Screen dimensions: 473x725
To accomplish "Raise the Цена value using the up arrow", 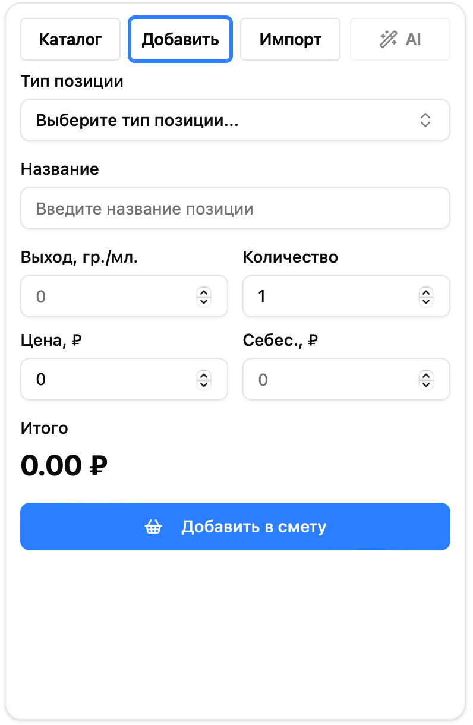I will pyautogui.click(x=204, y=375).
